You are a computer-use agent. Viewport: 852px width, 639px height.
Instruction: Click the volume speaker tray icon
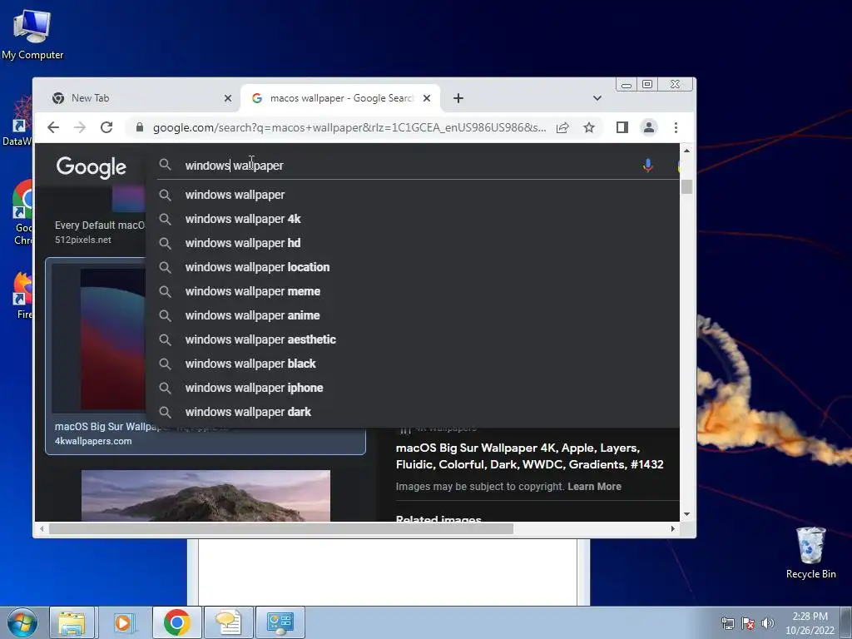tap(768, 623)
